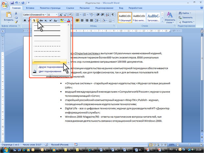Justify the paragraph text
This screenshot has height=153, width=204.
(x=91, y=20)
